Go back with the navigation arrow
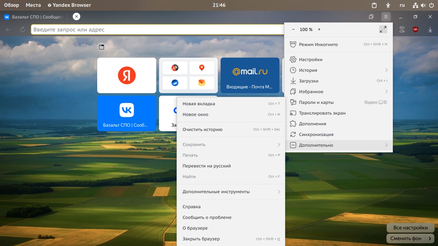The image size is (438, 246). pos(8,29)
